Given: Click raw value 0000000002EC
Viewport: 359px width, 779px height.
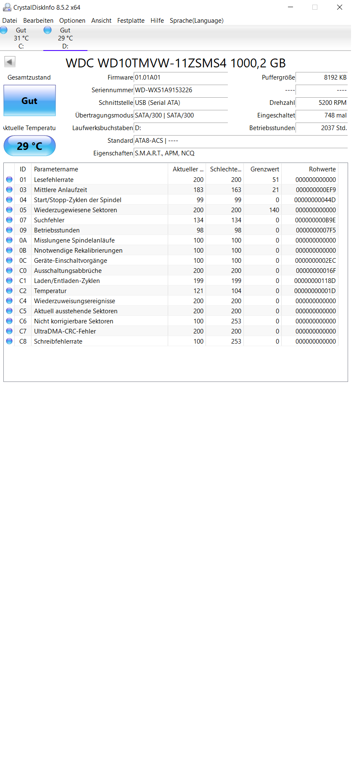Looking at the screenshot, I should (315, 261).
